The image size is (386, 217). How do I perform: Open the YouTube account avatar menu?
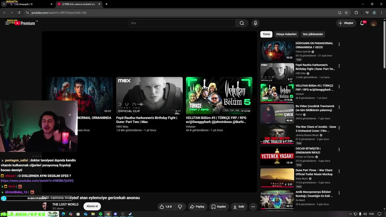pyautogui.click(x=374, y=23)
